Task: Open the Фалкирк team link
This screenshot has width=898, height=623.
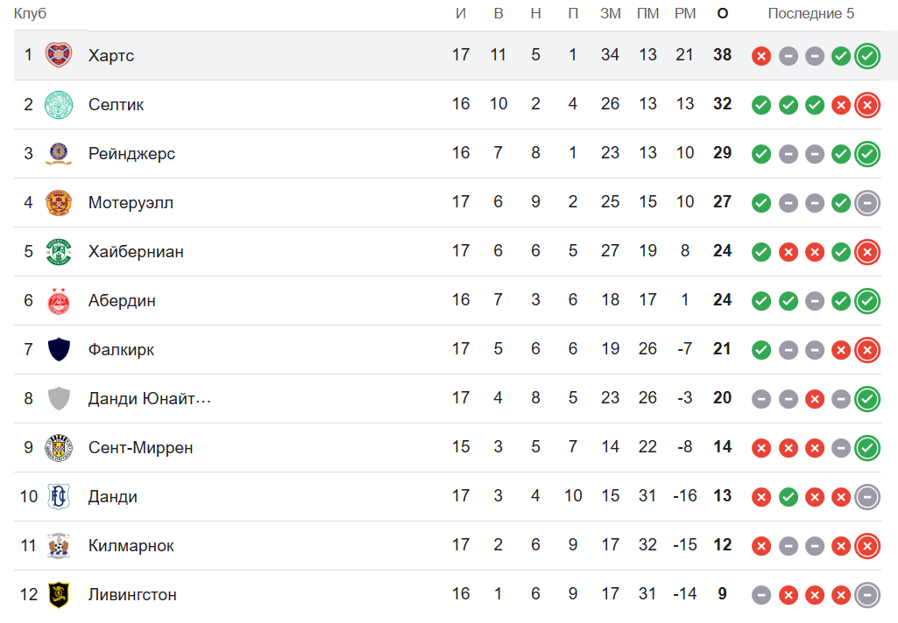Action: click(x=121, y=349)
